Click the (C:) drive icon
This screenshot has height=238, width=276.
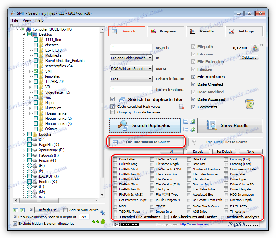click(35, 140)
